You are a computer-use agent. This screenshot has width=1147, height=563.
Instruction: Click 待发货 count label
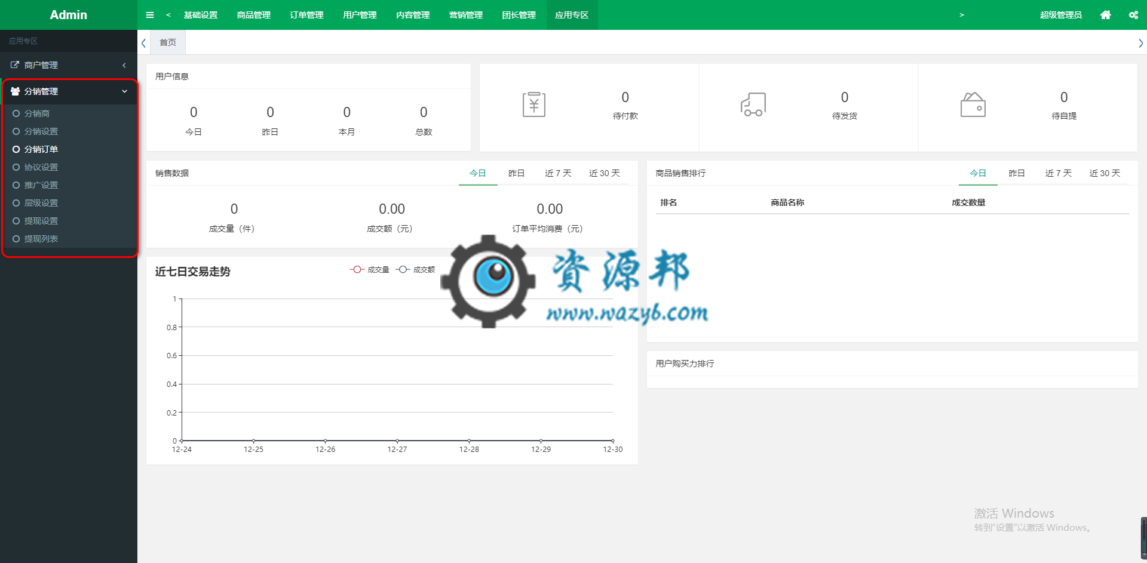[x=845, y=116]
